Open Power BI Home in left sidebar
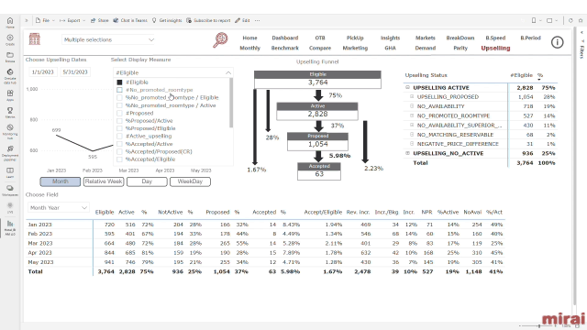The height and width of the screenshot is (330, 587). (10, 22)
